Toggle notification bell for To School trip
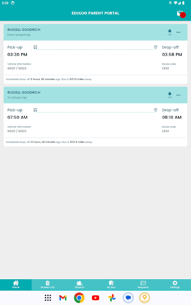Image resolution: width=191 pixels, height=305 pixels. coord(169,95)
